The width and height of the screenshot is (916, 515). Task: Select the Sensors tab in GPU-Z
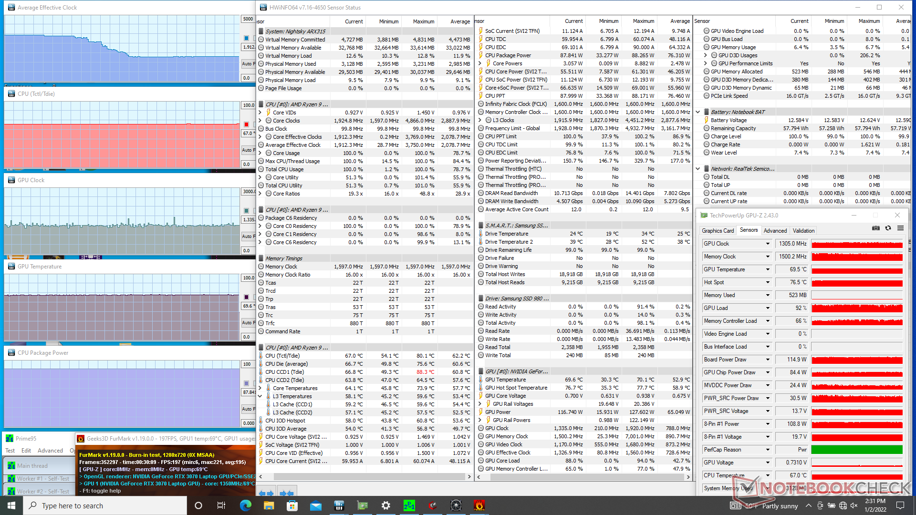coord(749,230)
